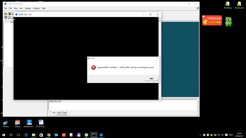Click the Open Project folder icon

point(6,14)
